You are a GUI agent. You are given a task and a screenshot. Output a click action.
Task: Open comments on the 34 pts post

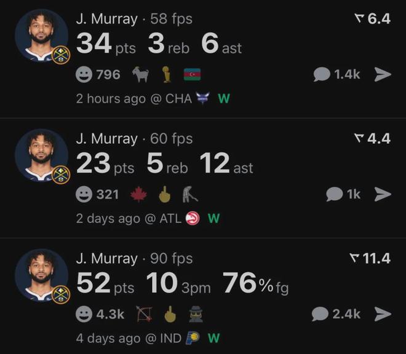coord(336,74)
